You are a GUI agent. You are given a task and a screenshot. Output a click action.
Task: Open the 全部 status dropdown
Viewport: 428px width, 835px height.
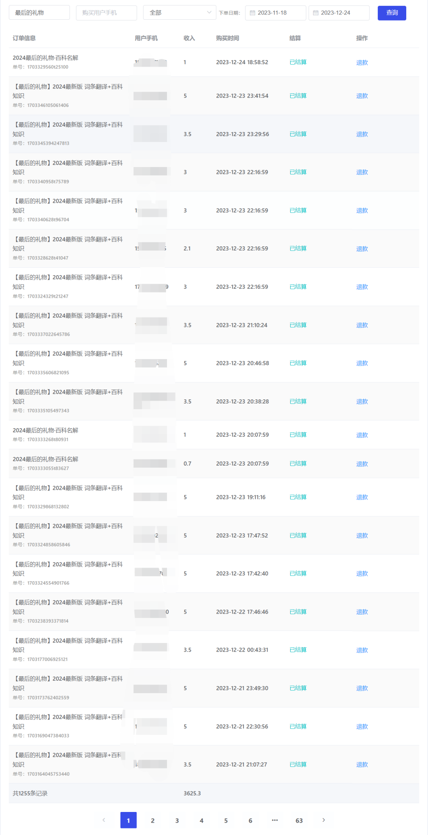pyautogui.click(x=179, y=13)
